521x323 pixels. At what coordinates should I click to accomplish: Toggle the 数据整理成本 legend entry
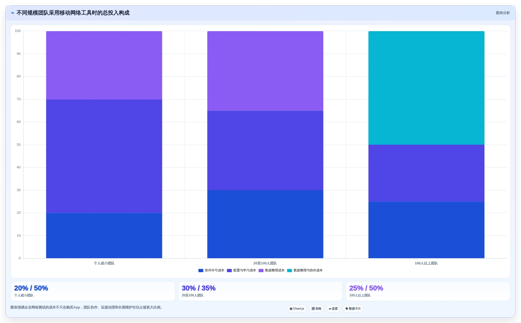click(271, 271)
